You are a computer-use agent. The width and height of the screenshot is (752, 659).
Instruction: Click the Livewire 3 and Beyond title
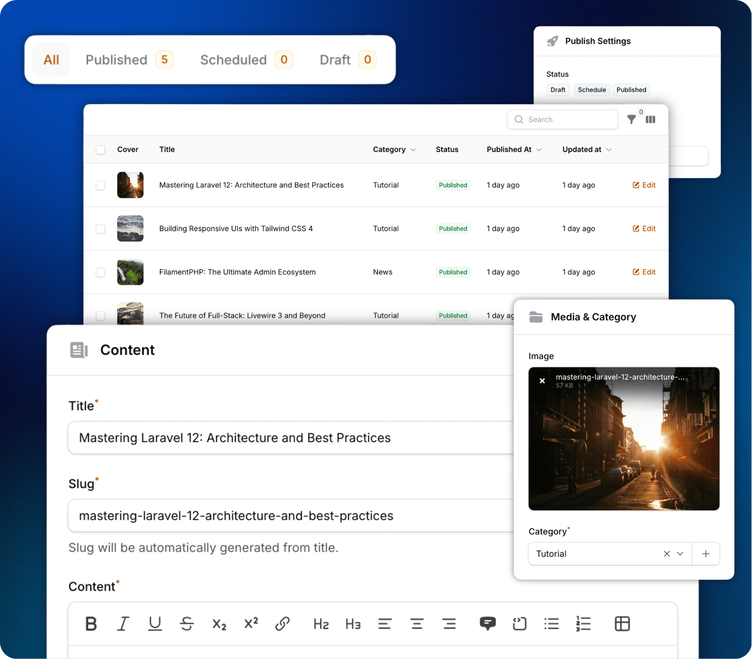point(242,315)
